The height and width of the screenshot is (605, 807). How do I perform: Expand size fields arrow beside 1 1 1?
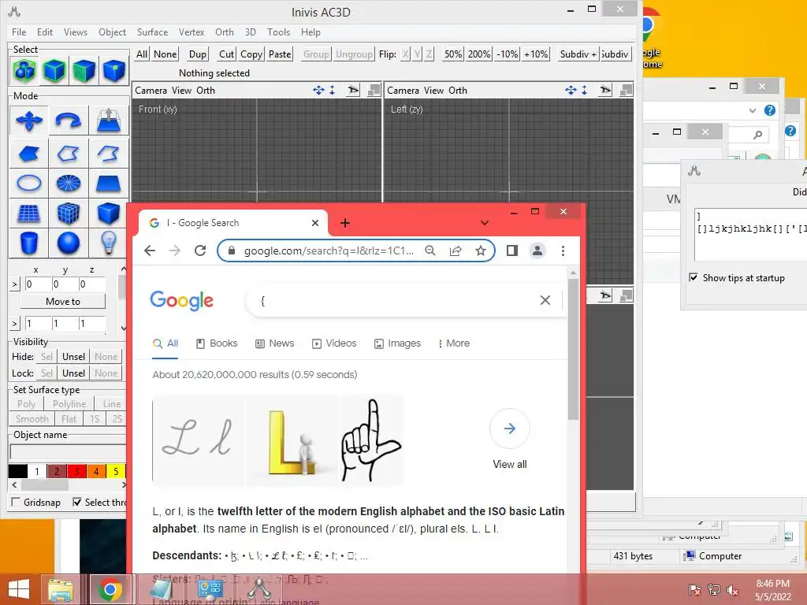14,324
